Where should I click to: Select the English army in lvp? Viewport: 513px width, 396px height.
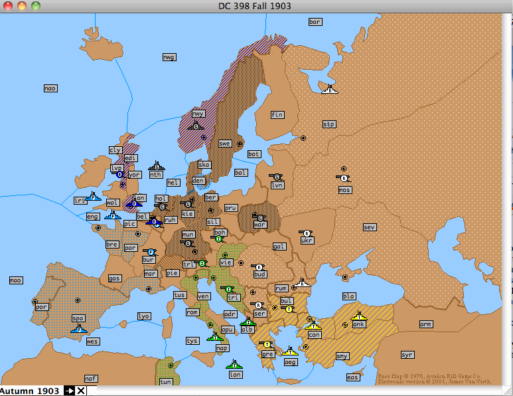point(119,174)
